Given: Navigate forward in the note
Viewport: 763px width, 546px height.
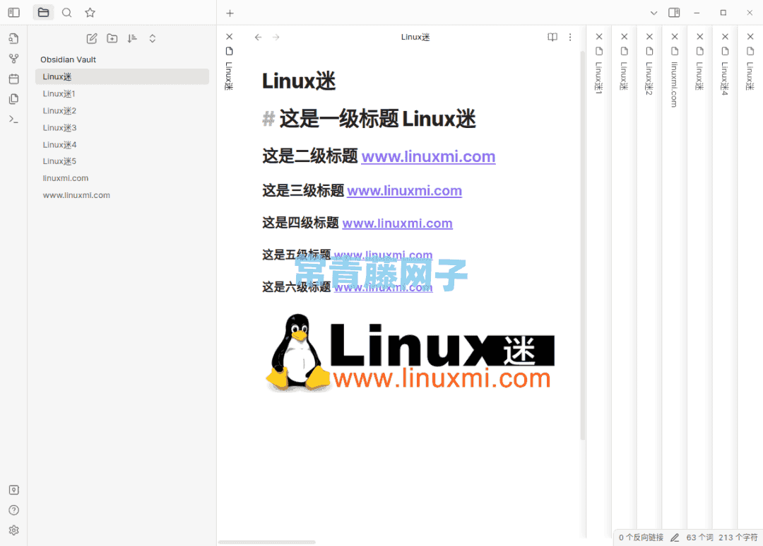Looking at the screenshot, I should [276, 37].
